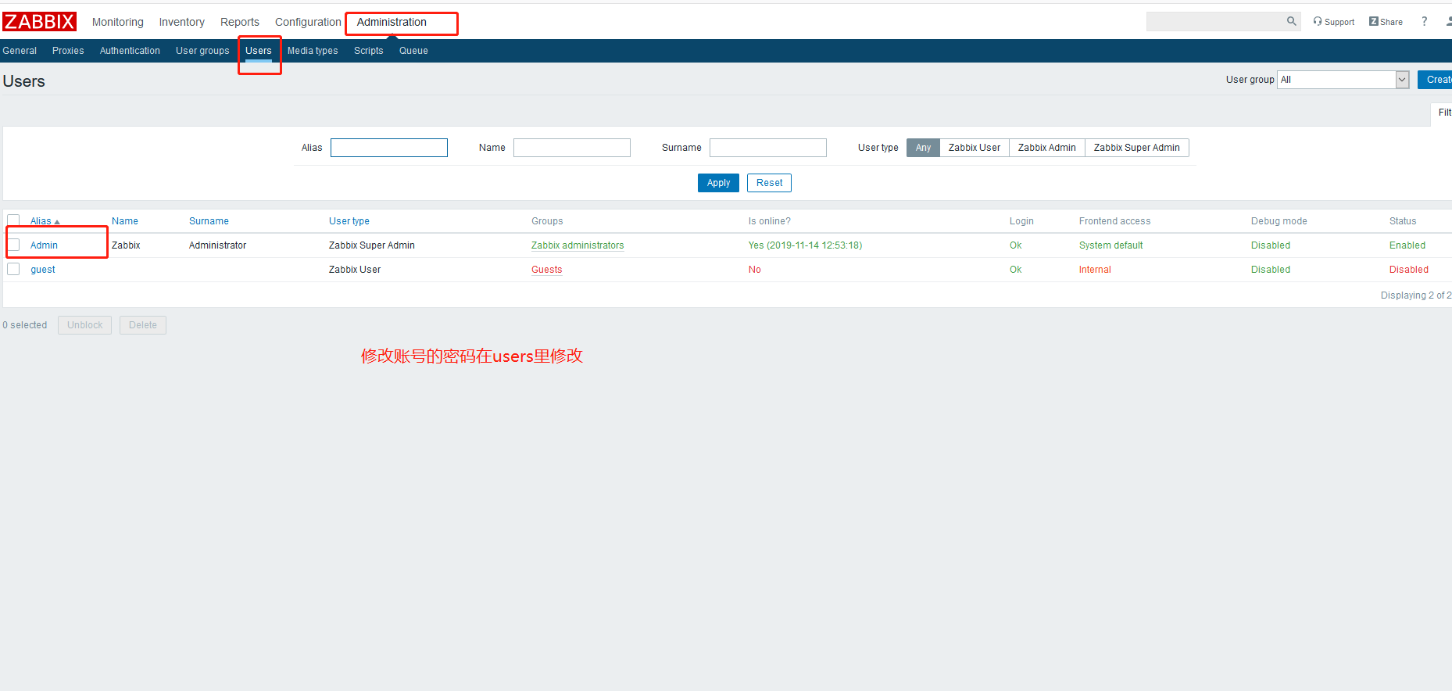Sort by Surname column header
The image size is (1452, 691).
209,221
